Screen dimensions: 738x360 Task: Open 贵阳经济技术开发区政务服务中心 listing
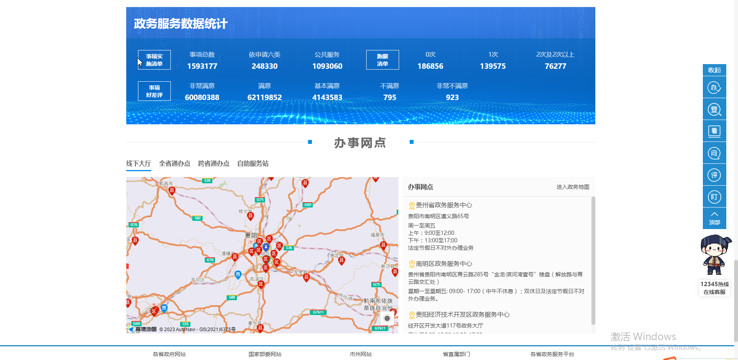[463, 315]
